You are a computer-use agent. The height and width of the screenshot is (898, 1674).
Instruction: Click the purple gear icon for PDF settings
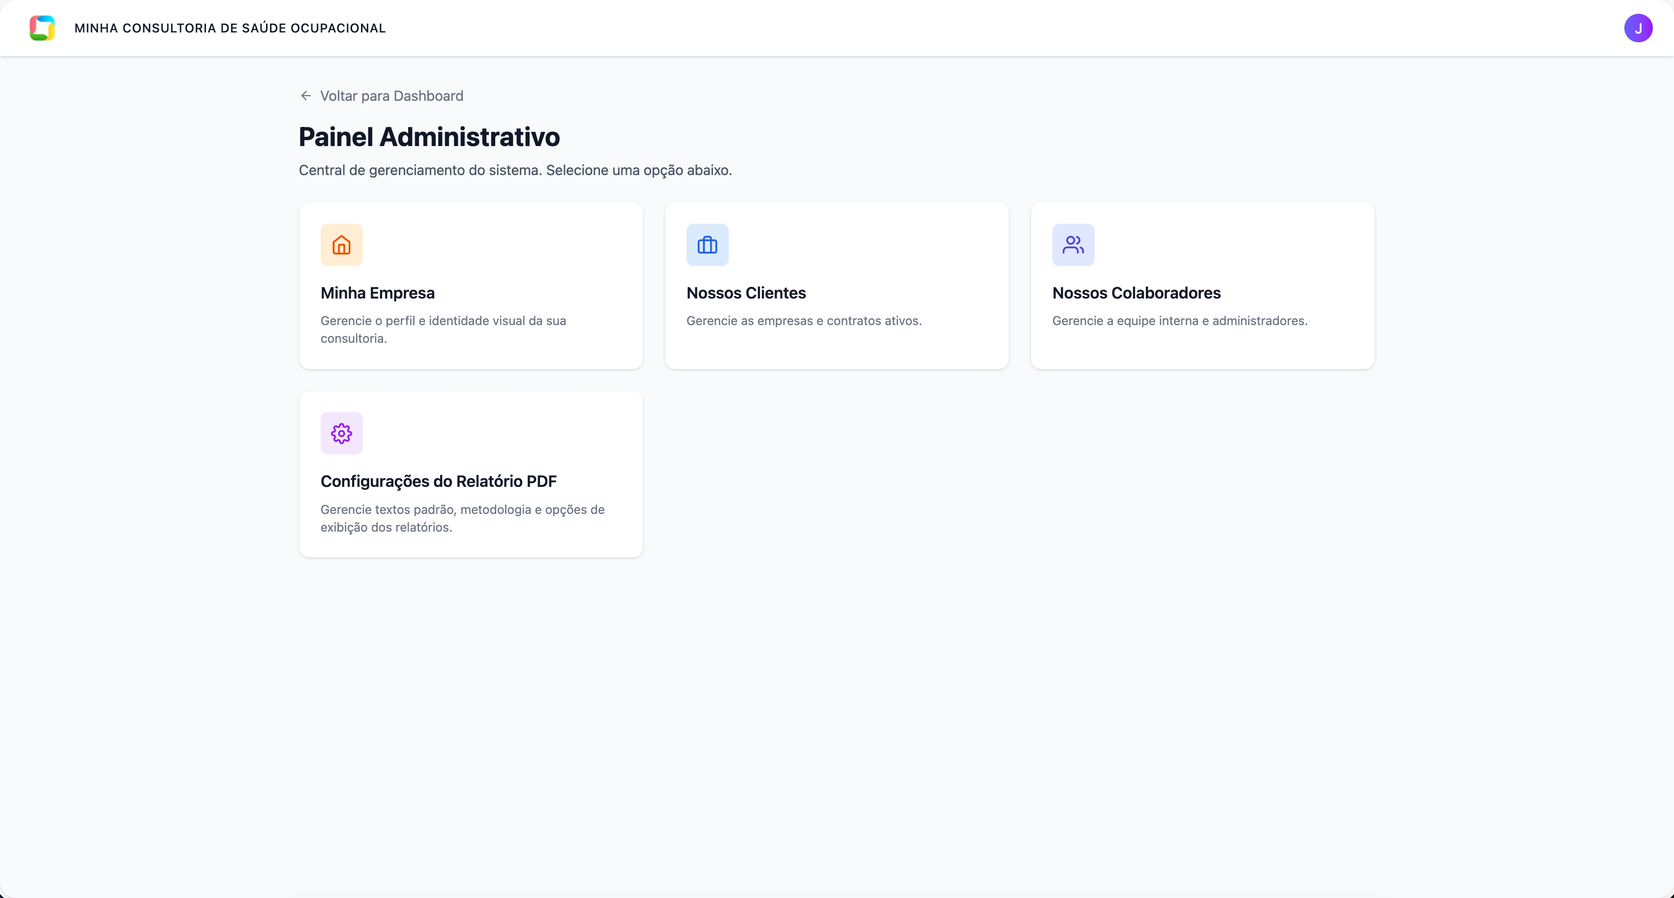coord(341,433)
